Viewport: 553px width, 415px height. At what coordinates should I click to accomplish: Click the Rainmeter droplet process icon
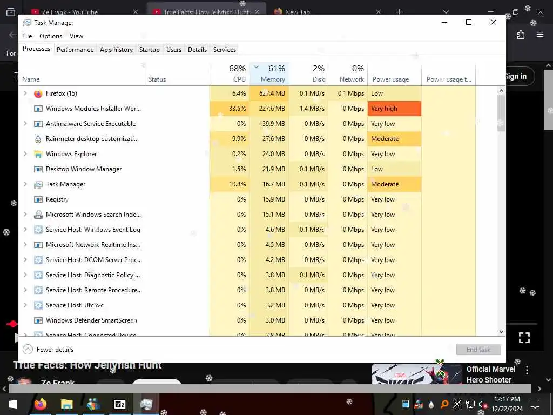[x=38, y=139]
